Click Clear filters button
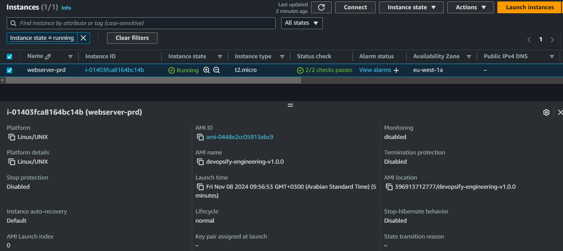Image resolution: width=563 pixels, height=251 pixels. click(x=132, y=38)
